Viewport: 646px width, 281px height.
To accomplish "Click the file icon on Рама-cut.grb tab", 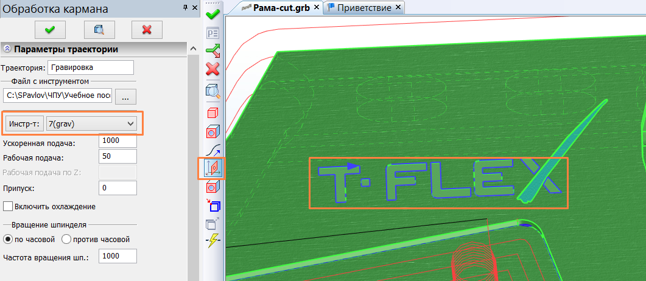I will [246, 7].
